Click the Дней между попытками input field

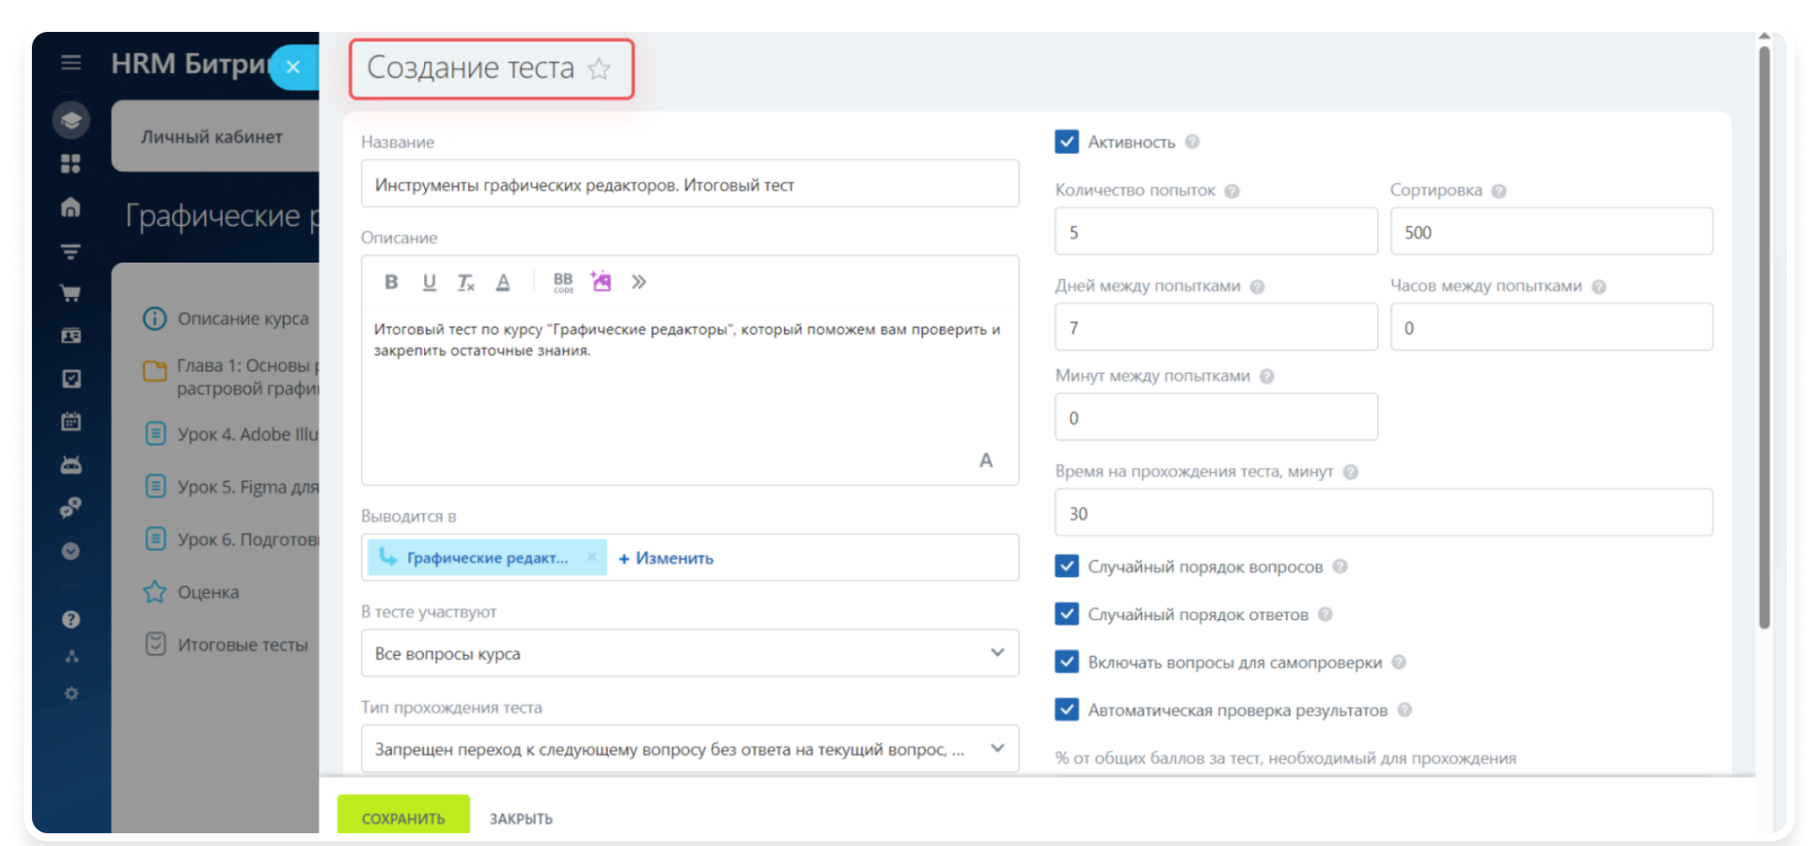coord(1216,327)
